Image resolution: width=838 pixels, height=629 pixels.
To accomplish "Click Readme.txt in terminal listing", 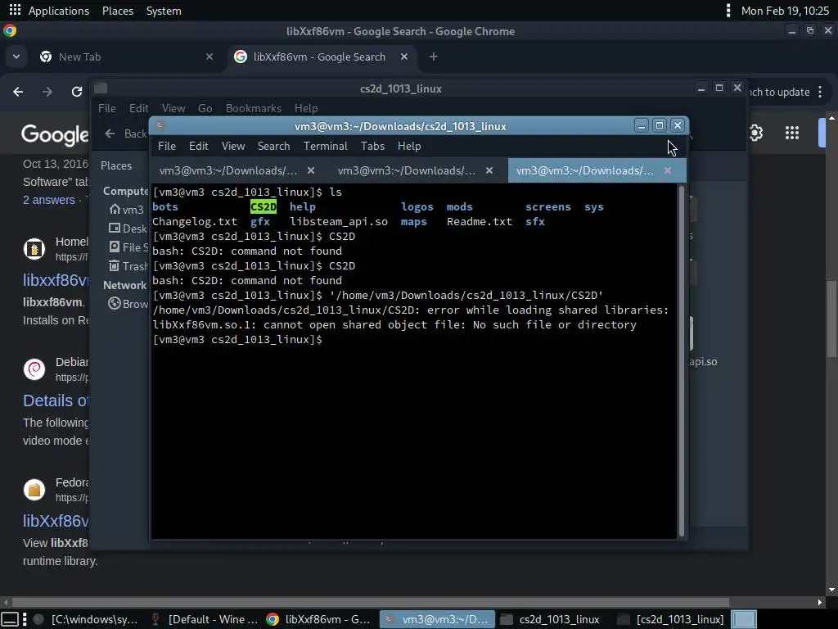I will 480,222.
